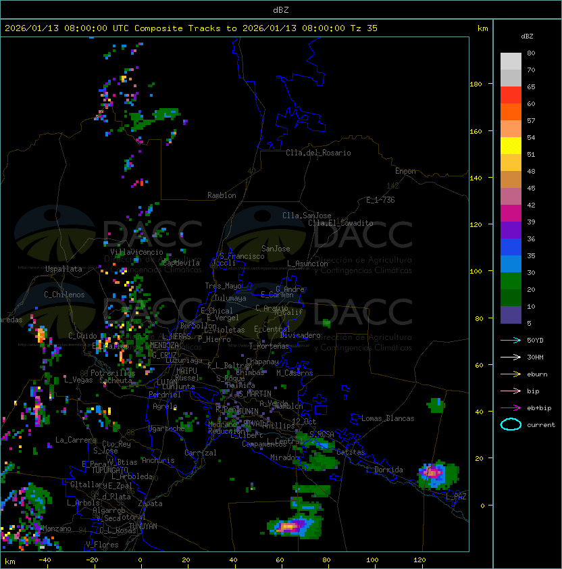Click the 'Ramblon' map label
This screenshot has height=569, width=562.
222,195
